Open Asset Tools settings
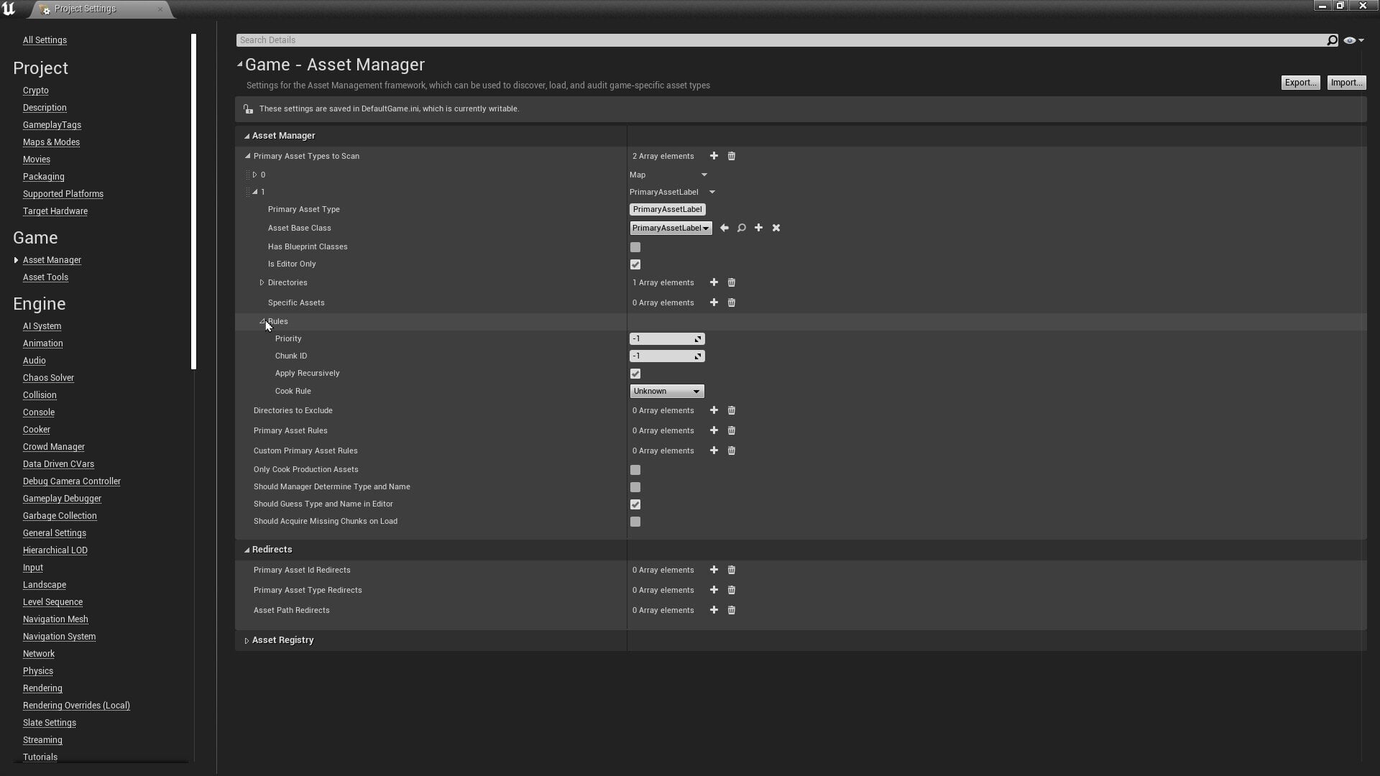This screenshot has width=1380, height=776. click(45, 277)
